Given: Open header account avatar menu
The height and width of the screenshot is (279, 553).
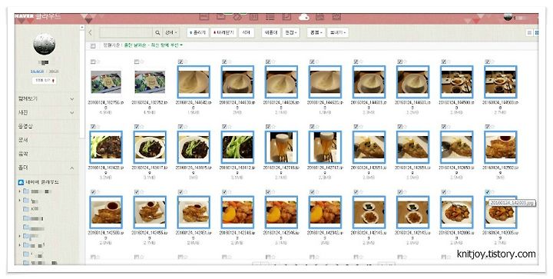Looking at the screenshot, I should pos(508,17).
